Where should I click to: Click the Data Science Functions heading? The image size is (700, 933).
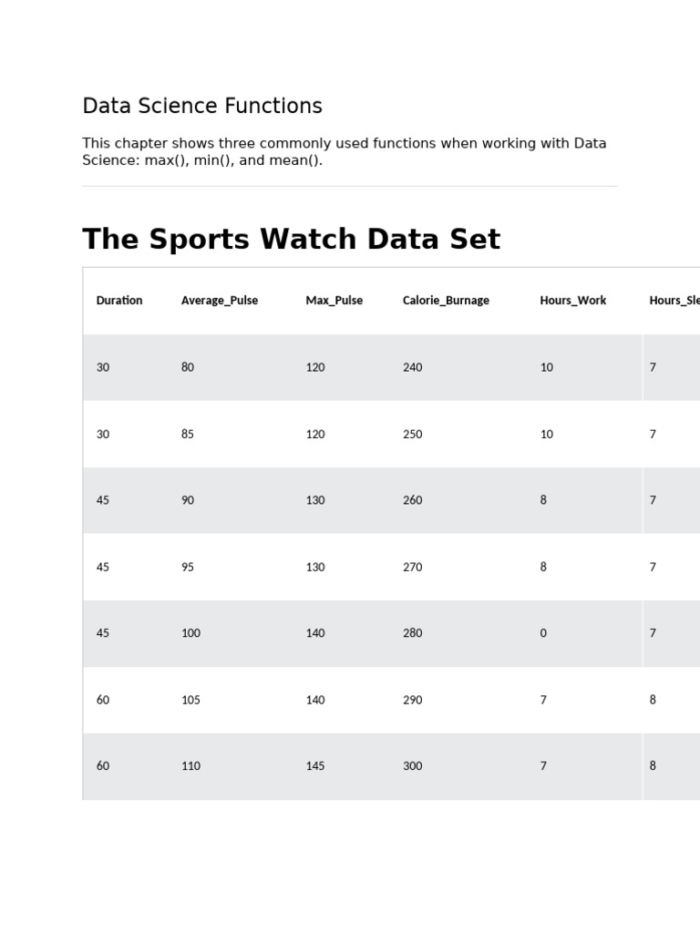pos(202,107)
